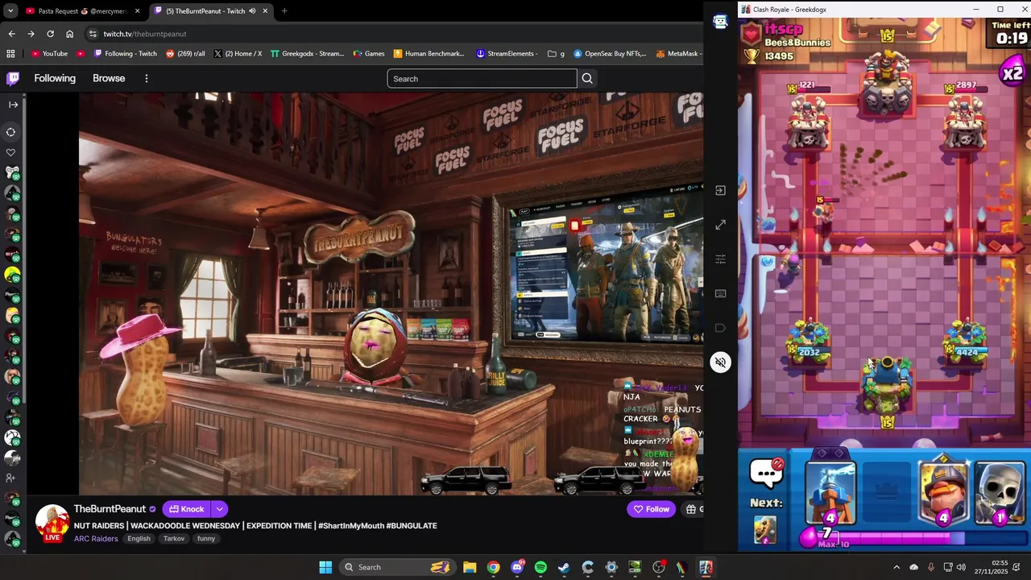Mute the Twitch tab audio indicator
The width and height of the screenshot is (1031, 580).
pyautogui.click(x=252, y=11)
